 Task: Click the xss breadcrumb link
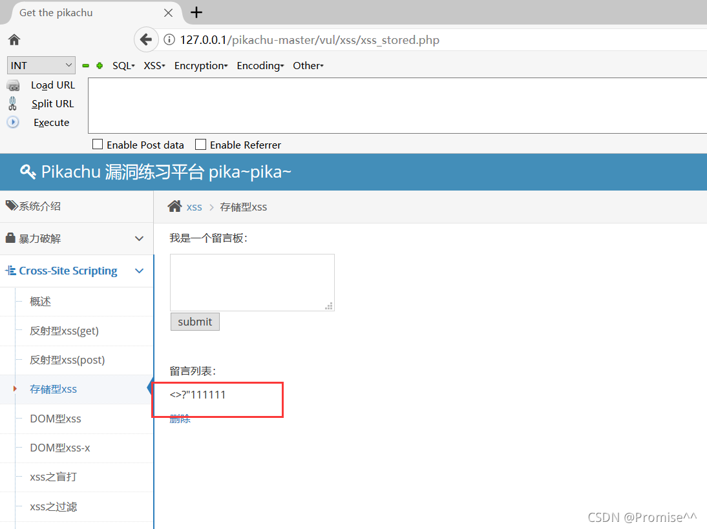click(x=194, y=207)
